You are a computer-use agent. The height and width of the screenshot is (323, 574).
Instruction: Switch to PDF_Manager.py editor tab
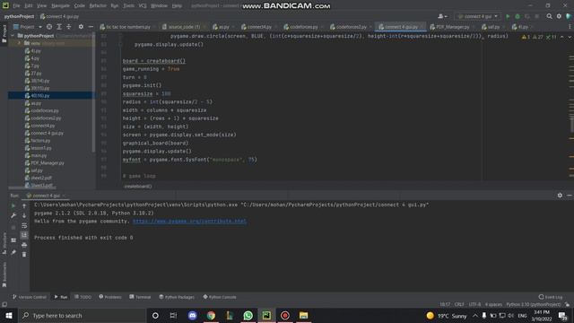(452, 27)
